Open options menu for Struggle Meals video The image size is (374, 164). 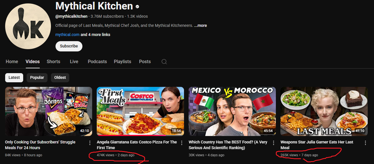pyautogui.click(x=90, y=143)
